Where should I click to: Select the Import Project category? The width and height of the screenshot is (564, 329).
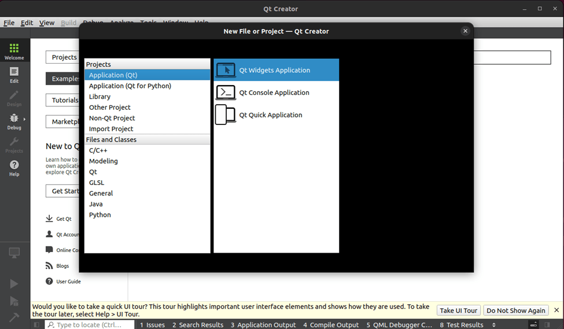[x=148, y=129]
